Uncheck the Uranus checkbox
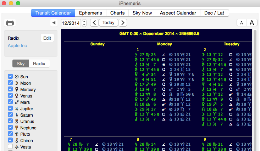Image resolution: width=260 pixels, height=151 pixels. (x=10, y=121)
